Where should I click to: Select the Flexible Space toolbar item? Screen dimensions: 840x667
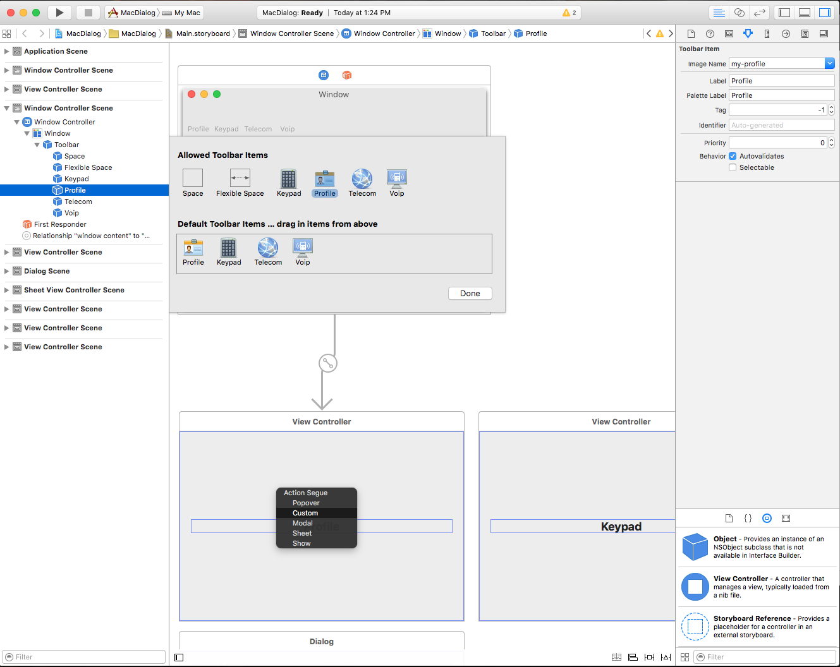point(240,183)
